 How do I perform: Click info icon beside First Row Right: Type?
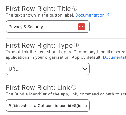[76, 45]
